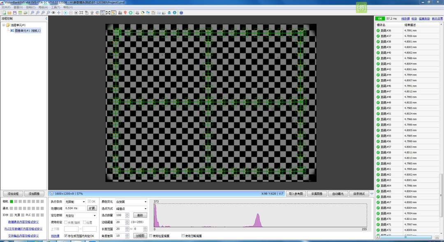Click the green table grid toolbar icon
The height and width of the screenshot is (242, 444).
point(20,13)
